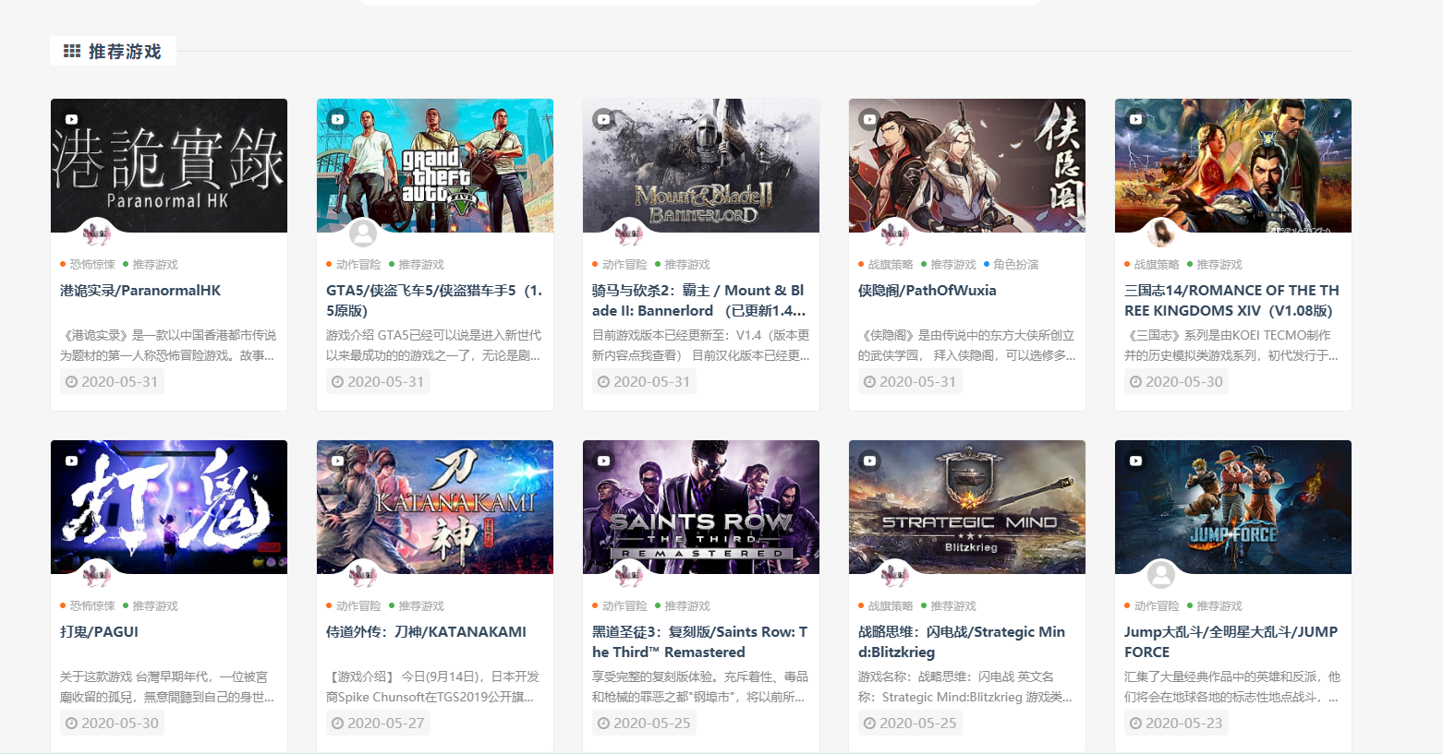The width and height of the screenshot is (1443, 754).
Task: Click the video badge on the 三国志14 thumbnail
Action: pos(1136,119)
